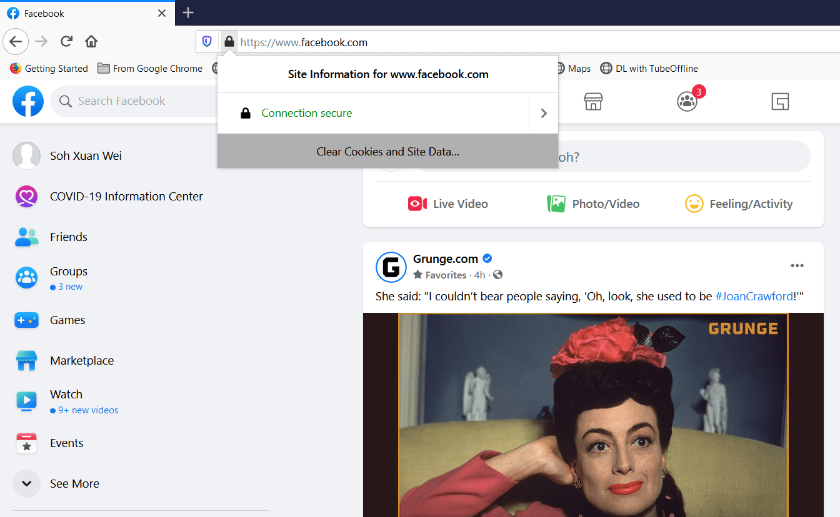Open COVID-19 Information Center icon

coord(26,196)
